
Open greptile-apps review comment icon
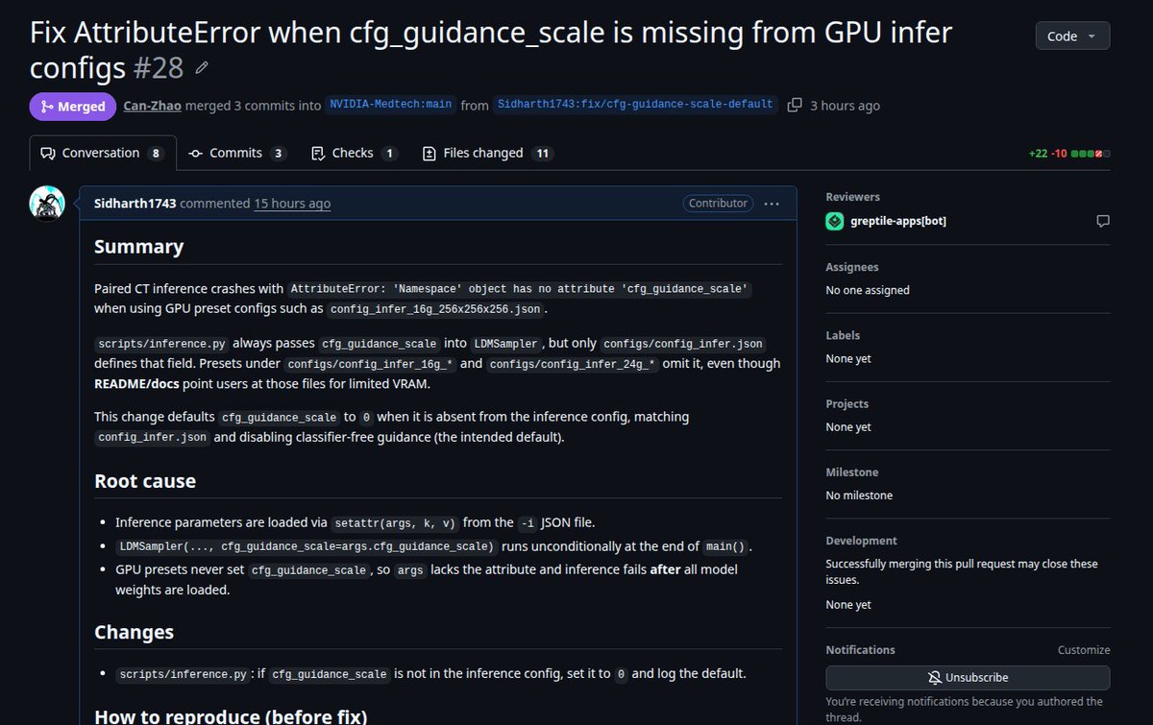tap(1103, 221)
